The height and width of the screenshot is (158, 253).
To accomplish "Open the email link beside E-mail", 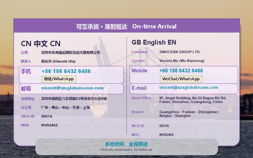I will tap(188, 88).
